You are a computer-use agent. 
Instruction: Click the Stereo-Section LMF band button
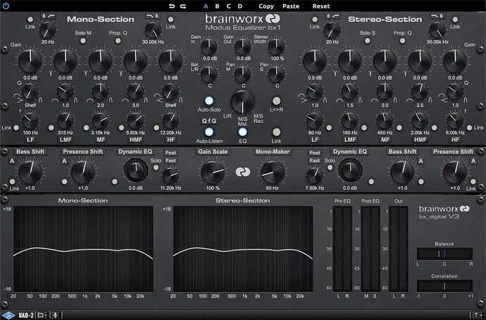pyautogui.click(x=350, y=139)
